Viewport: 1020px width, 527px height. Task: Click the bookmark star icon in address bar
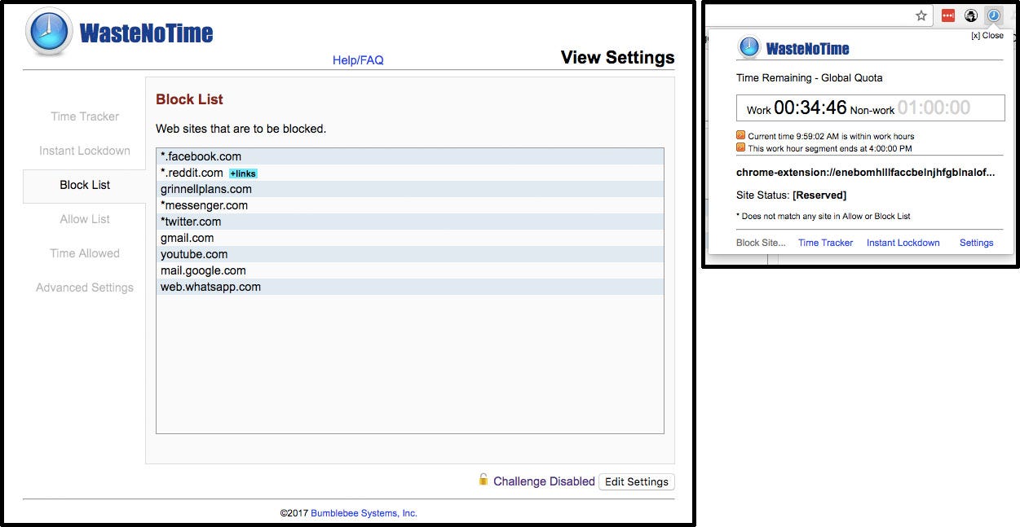pos(921,15)
